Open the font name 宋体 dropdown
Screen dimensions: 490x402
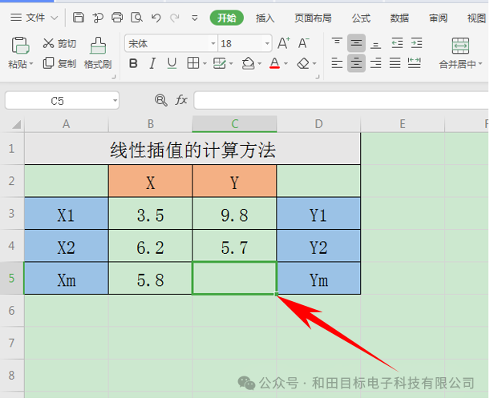213,43
